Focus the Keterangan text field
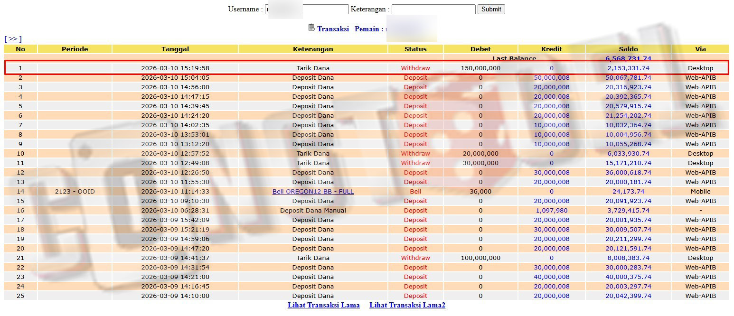Screen dimensions: 734x316 pos(433,9)
